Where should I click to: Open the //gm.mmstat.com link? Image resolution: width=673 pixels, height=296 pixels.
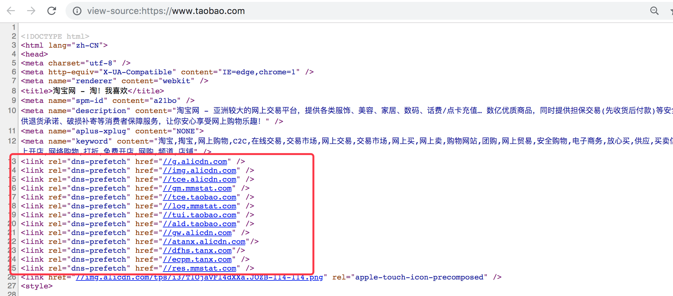tap(197, 188)
